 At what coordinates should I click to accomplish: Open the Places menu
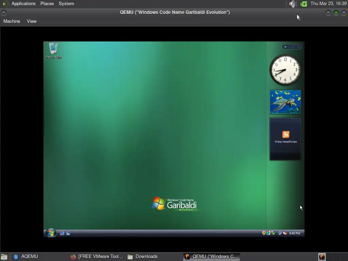click(47, 3)
